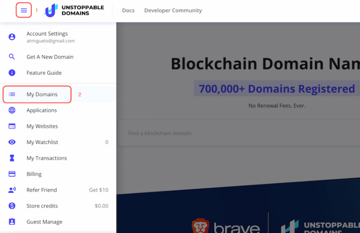Open the Docs link
Viewport: 360px width, 233px height.
(x=128, y=11)
